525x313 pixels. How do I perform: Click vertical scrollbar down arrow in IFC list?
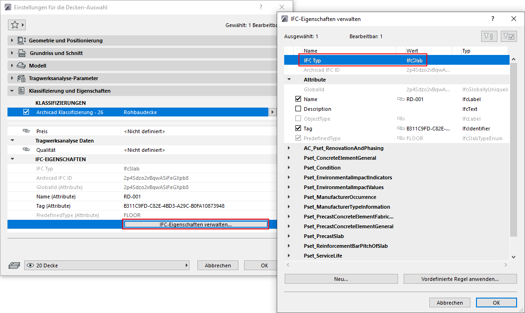pyautogui.click(x=513, y=257)
